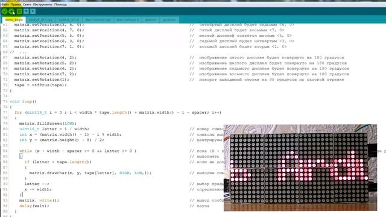Click the line starting 'int y = (matrix.height()'
Image resolution: width=386 pixels, height=217 pixels.
click(62, 140)
